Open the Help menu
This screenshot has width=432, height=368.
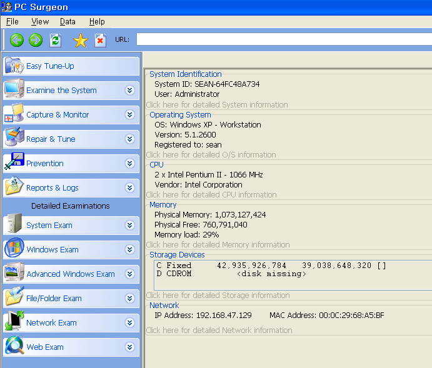97,21
